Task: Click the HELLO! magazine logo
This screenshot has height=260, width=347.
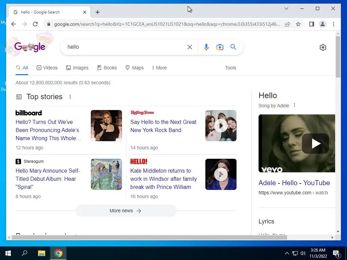Action: tap(139, 161)
